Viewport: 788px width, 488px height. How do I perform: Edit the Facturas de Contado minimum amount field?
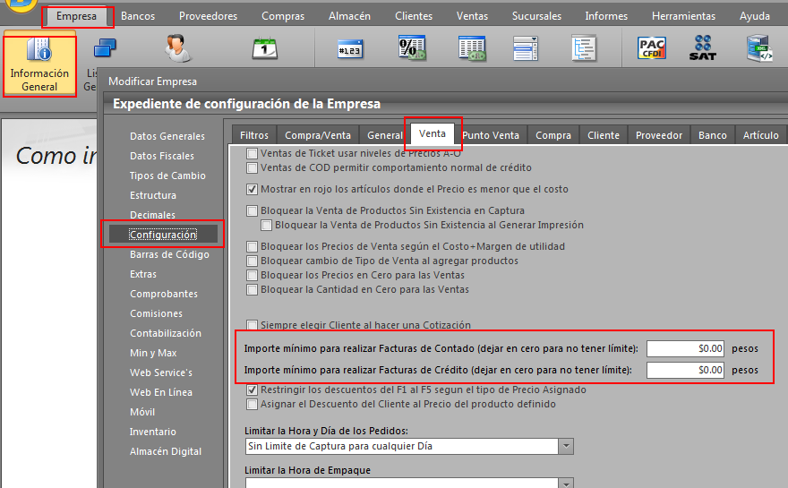[x=686, y=348]
